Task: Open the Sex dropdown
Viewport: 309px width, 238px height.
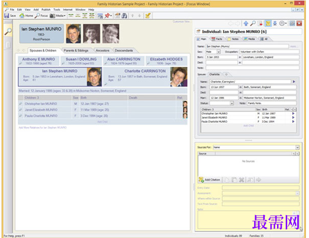Action: [218, 52]
